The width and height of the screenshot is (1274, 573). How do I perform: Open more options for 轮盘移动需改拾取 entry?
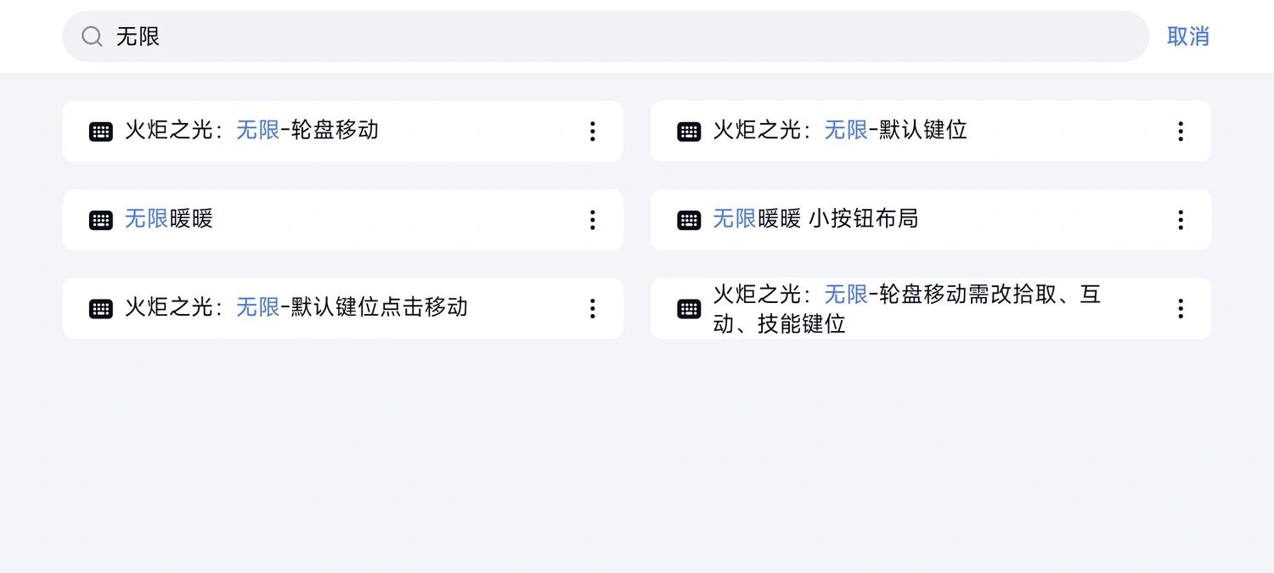click(1180, 308)
